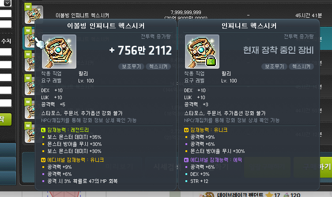The image size is (332, 197).
Task: Open the dropdown arrow at top left
Action: [x=7, y=3]
